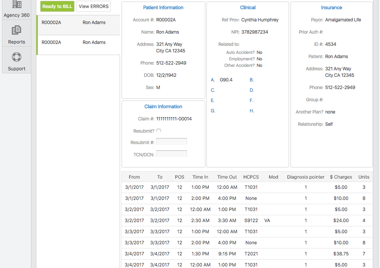Click diagnosis slot C link
380x268 pixels.
[x=213, y=90]
